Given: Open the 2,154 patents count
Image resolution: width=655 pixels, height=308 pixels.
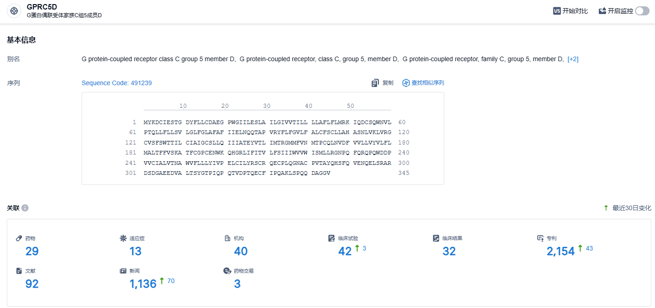Looking at the screenshot, I should (560, 251).
